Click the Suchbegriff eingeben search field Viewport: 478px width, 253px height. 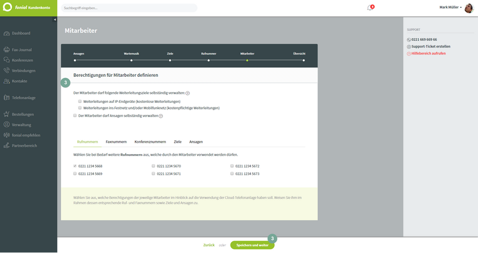coord(129,8)
